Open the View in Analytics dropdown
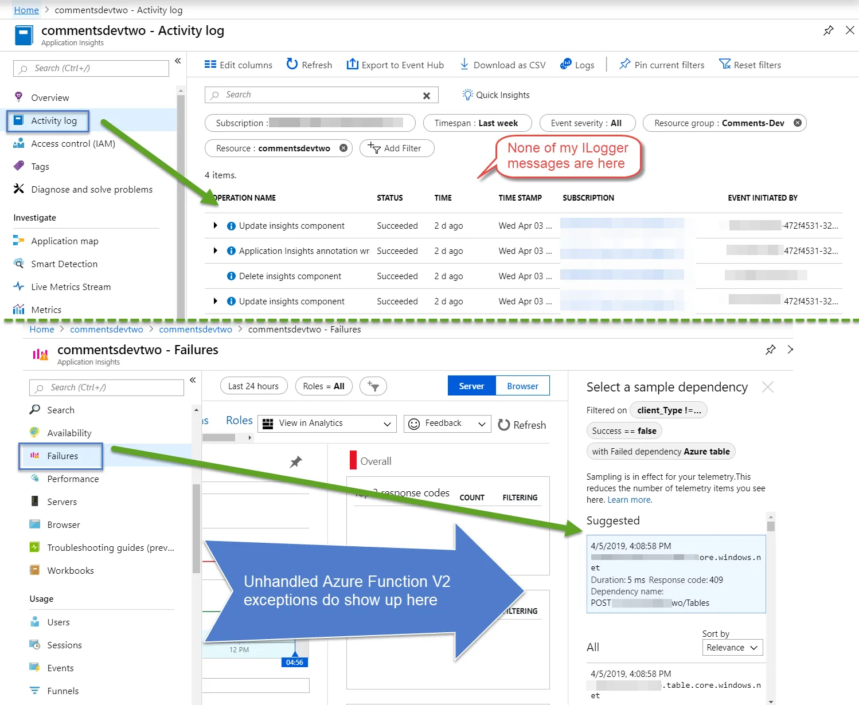The width and height of the screenshot is (859, 705). click(x=327, y=423)
